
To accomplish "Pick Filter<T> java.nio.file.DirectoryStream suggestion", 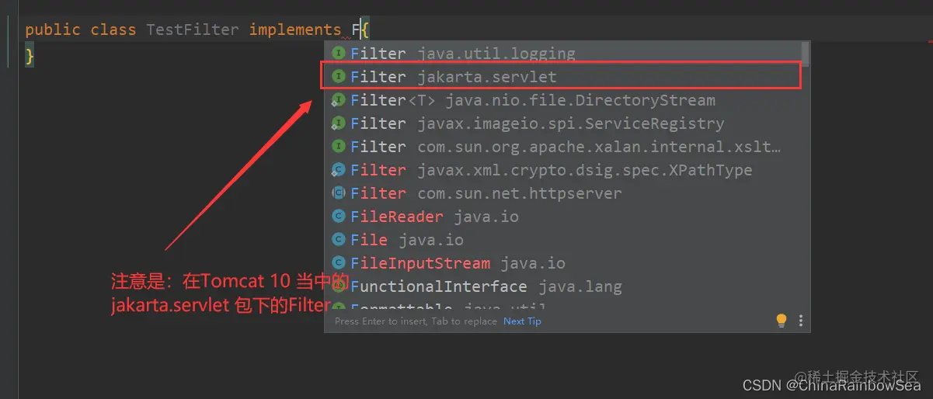I will 562,100.
